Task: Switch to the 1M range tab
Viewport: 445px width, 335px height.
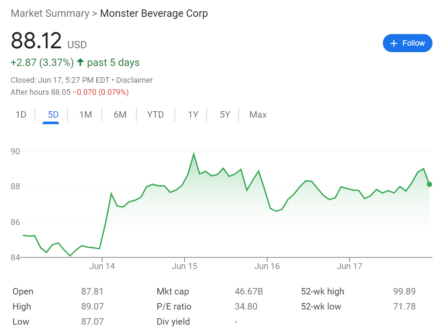Action: click(85, 115)
